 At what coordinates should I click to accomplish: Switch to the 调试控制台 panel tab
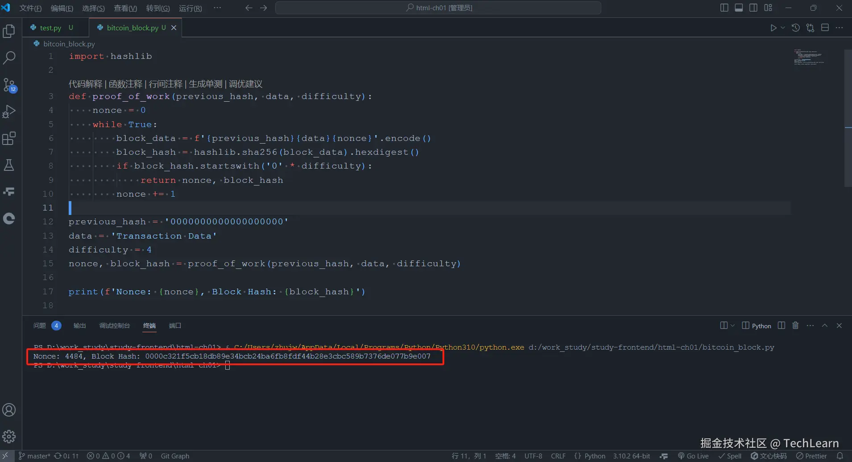[115, 326]
